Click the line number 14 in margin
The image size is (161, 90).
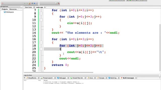(x=34, y=33)
